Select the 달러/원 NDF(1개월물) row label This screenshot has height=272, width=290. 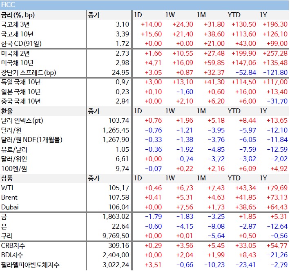coord(31,140)
